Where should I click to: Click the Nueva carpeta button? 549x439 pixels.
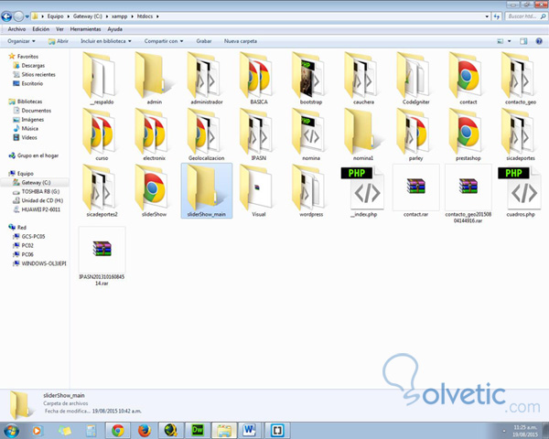click(x=241, y=41)
